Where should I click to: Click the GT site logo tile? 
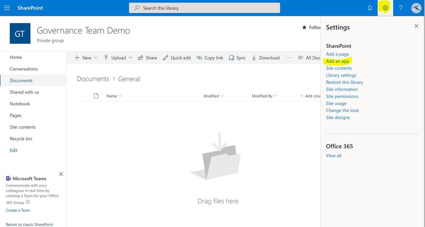point(20,33)
